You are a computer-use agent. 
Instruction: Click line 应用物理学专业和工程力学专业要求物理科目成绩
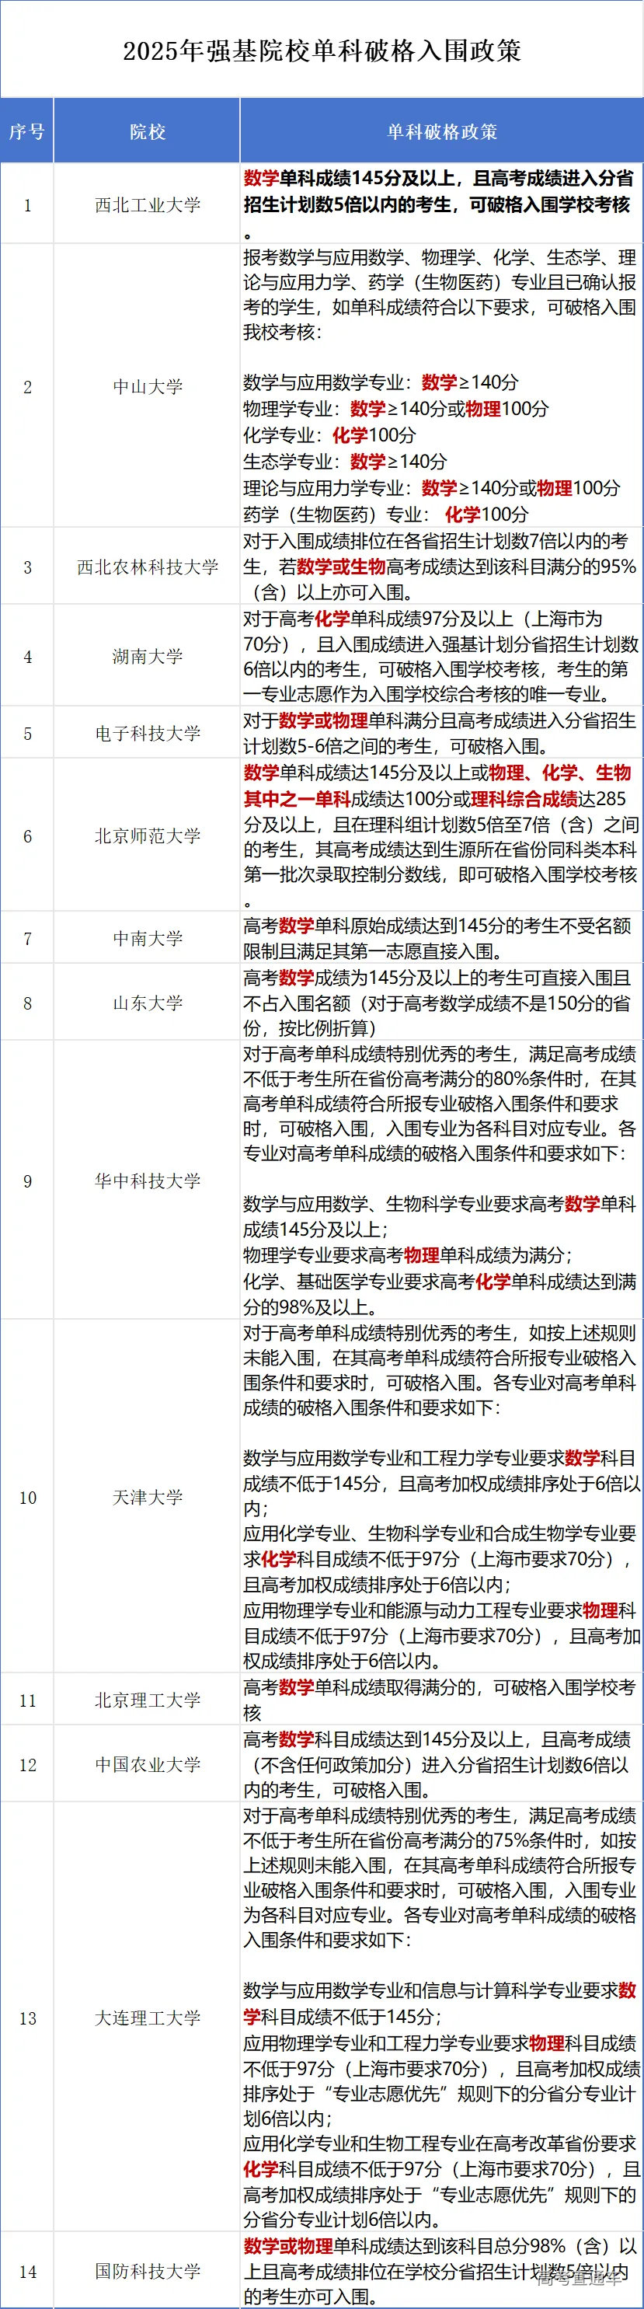(x=439, y=2042)
